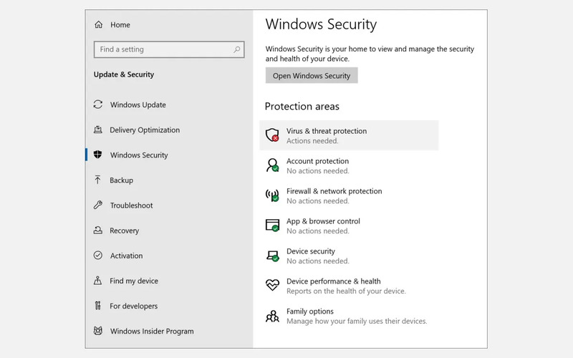The image size is (573, 358).
Task: Click the Troubleshoot wrench icon
Action: (x=98, y=205)
